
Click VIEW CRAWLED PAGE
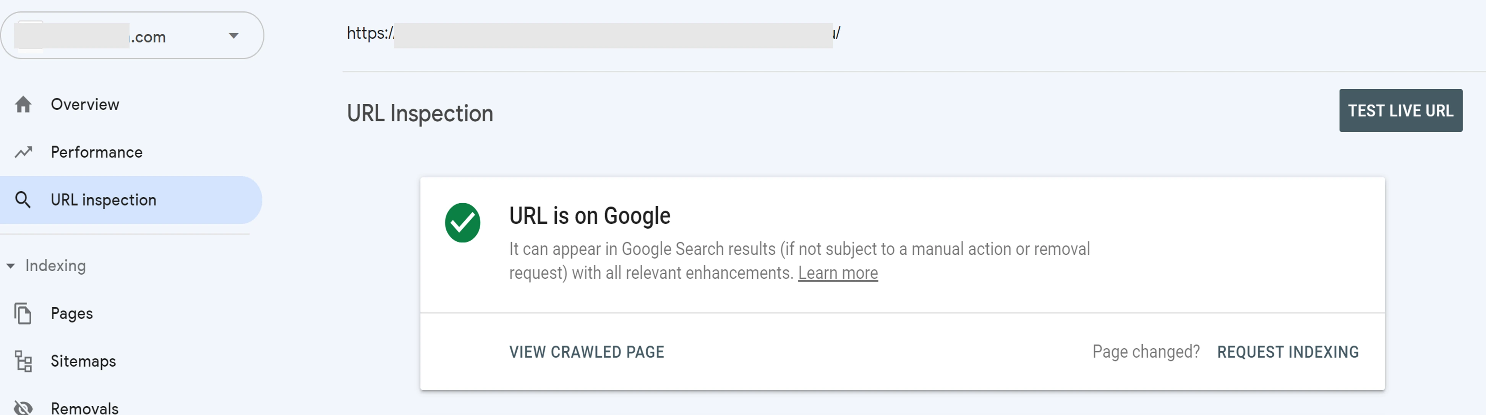[x=586, y=352]
